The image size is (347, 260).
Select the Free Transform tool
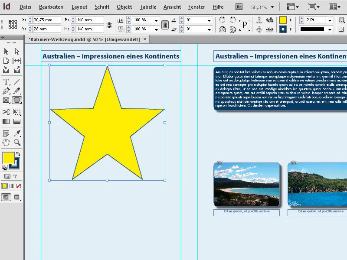tap(17, 112)
